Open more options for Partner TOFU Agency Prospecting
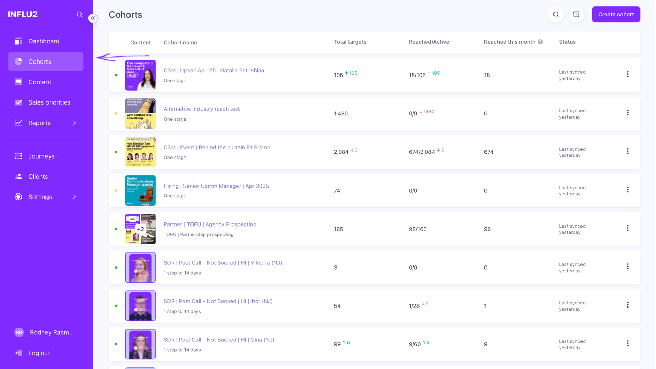The height and width of the screenshot is (369, 656). click(628, 228)
